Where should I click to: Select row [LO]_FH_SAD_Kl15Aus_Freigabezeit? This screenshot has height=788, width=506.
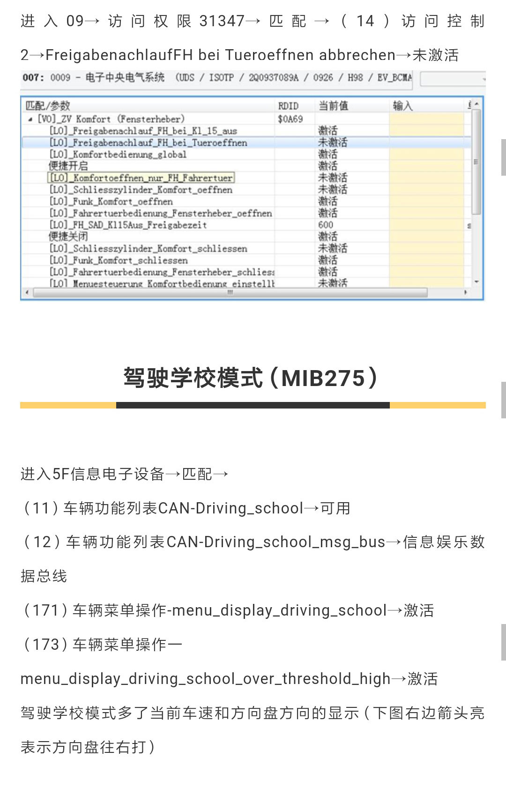tap(246, 225)
